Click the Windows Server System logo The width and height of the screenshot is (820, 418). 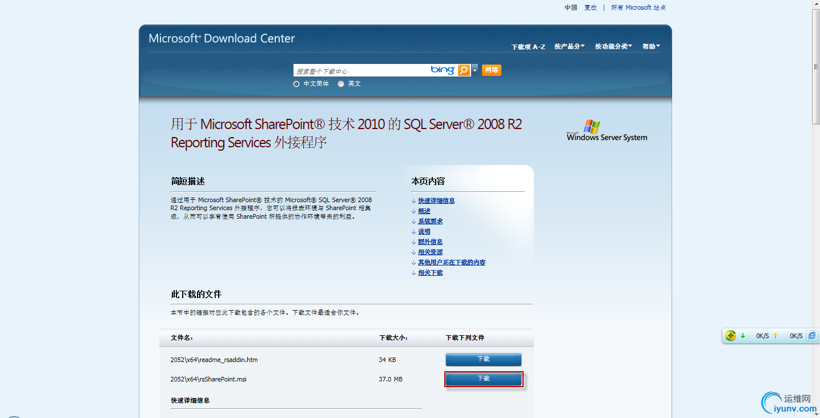point(607,131)
